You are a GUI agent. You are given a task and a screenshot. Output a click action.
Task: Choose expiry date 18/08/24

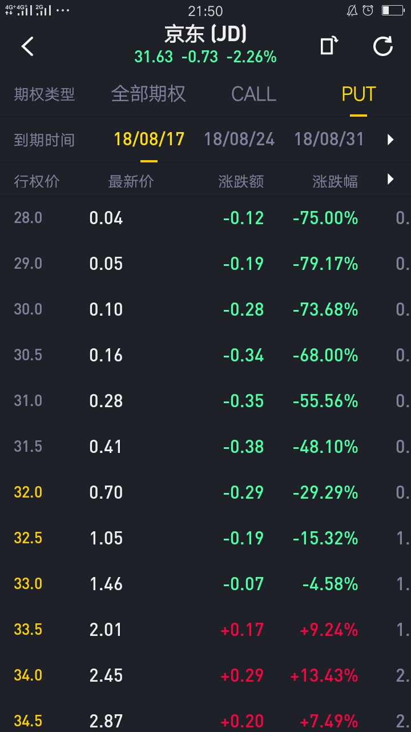click(x=239, y=140)
